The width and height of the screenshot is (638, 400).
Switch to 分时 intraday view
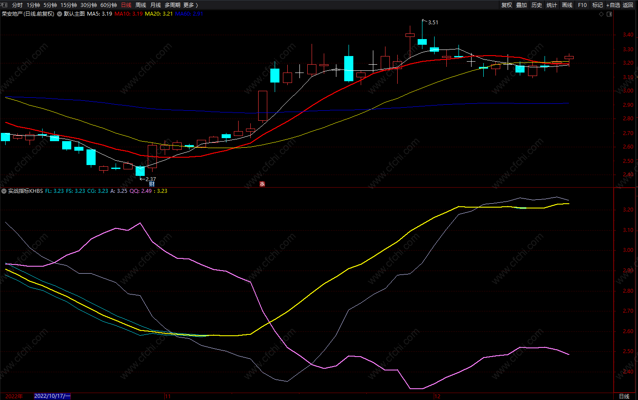point(17,5)
